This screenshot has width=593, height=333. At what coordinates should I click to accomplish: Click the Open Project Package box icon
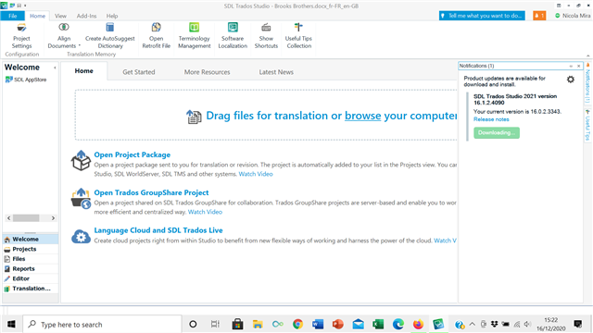pos(81,161)
